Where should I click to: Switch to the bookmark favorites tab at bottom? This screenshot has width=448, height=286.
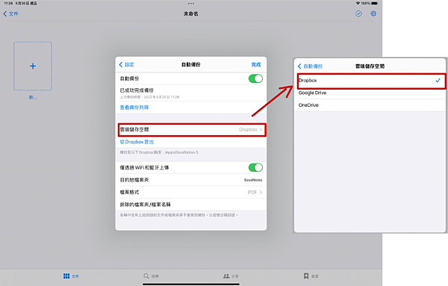tap(311, 276)
